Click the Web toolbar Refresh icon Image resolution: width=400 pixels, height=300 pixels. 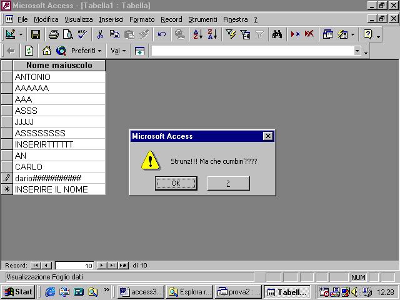click(29, 51)
